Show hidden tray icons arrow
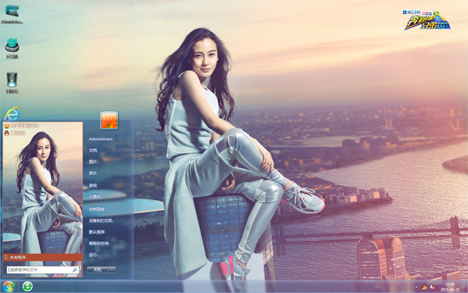Screen dimensions: 468x293 coord(417,287)
